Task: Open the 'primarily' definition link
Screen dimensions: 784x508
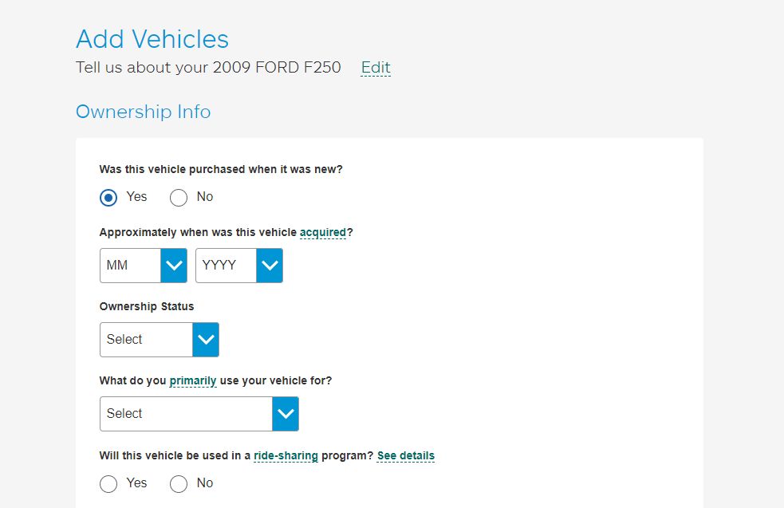Action: (193, 381)
